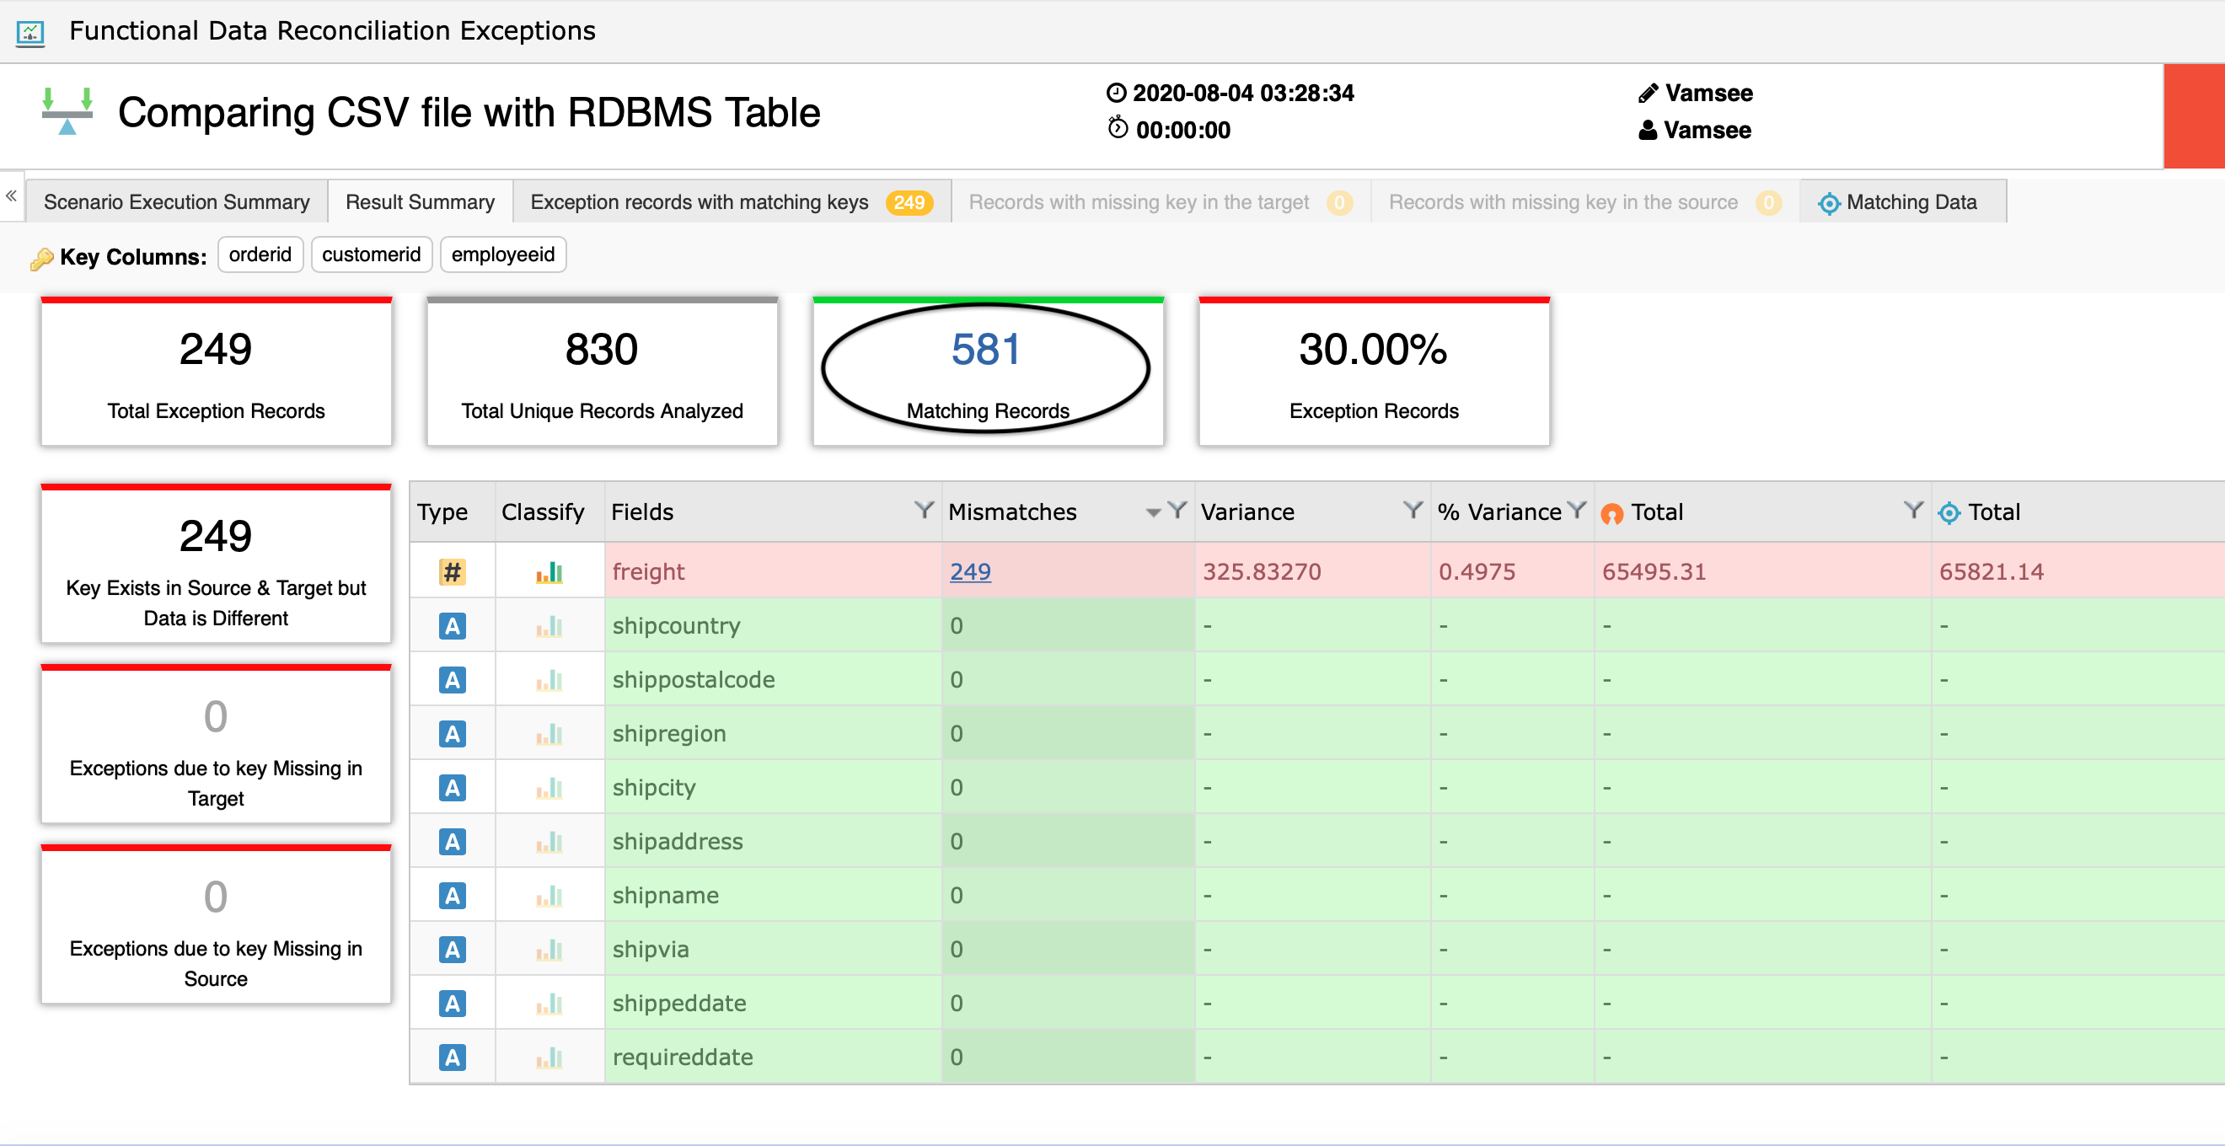Select the orderid key column chip
The width and height of the screenshot is (2225, 1146).
pyautogui.click(x=260, y=254)
